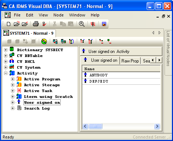Click the New document icon

8,24
